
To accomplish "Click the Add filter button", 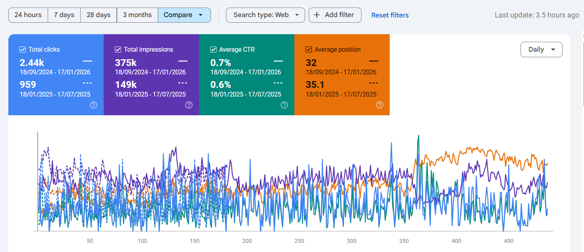I will tap(335, 15).
